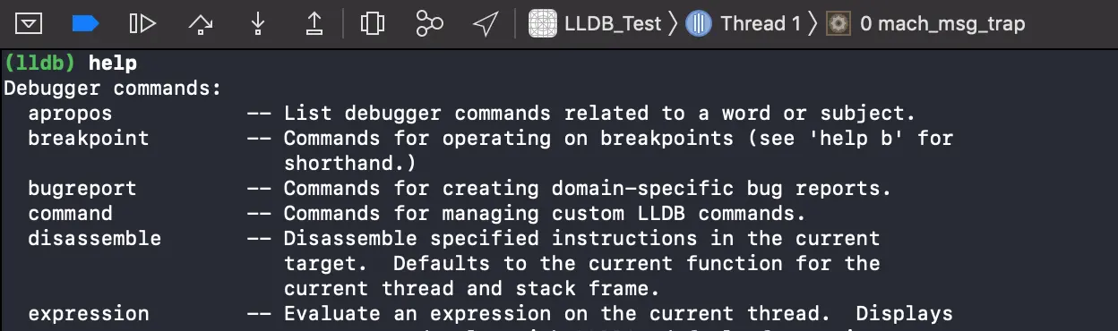This screenshot has width=1118, height=331.
Task: Select LLDB_Test process in the jump bar
Action: pyautogui.click(x=613, y=24)
